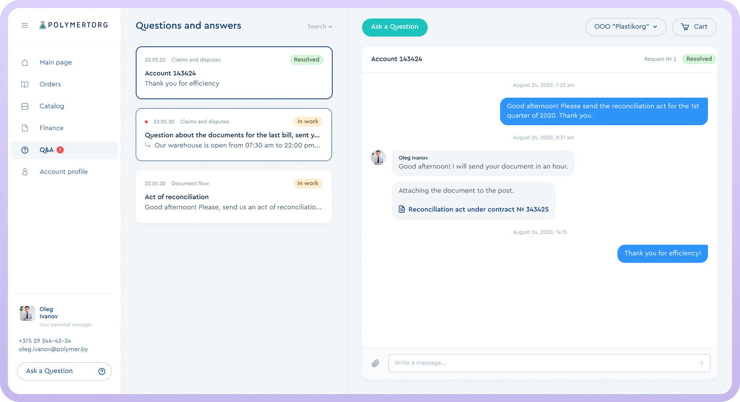
Task: Open the Orders section
Action: [50, 84]
